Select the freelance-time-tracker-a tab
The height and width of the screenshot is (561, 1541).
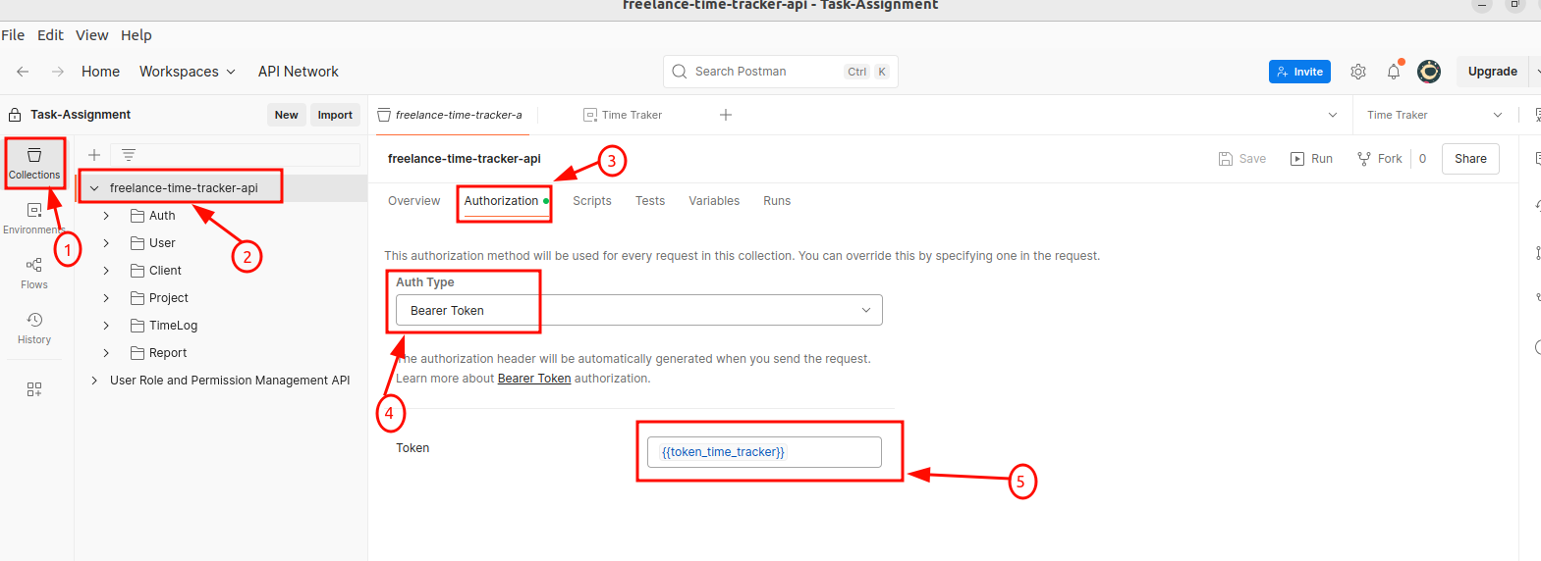(x=451, y=115)
